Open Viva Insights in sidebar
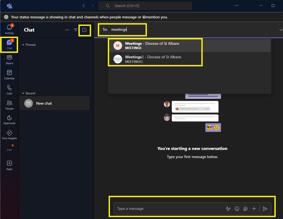283x219 pixels. pos(9,135)
